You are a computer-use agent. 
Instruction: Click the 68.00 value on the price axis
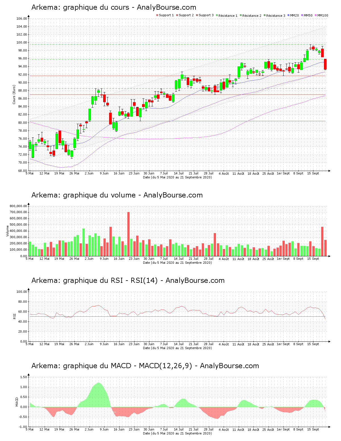click(x=22, y=171)
